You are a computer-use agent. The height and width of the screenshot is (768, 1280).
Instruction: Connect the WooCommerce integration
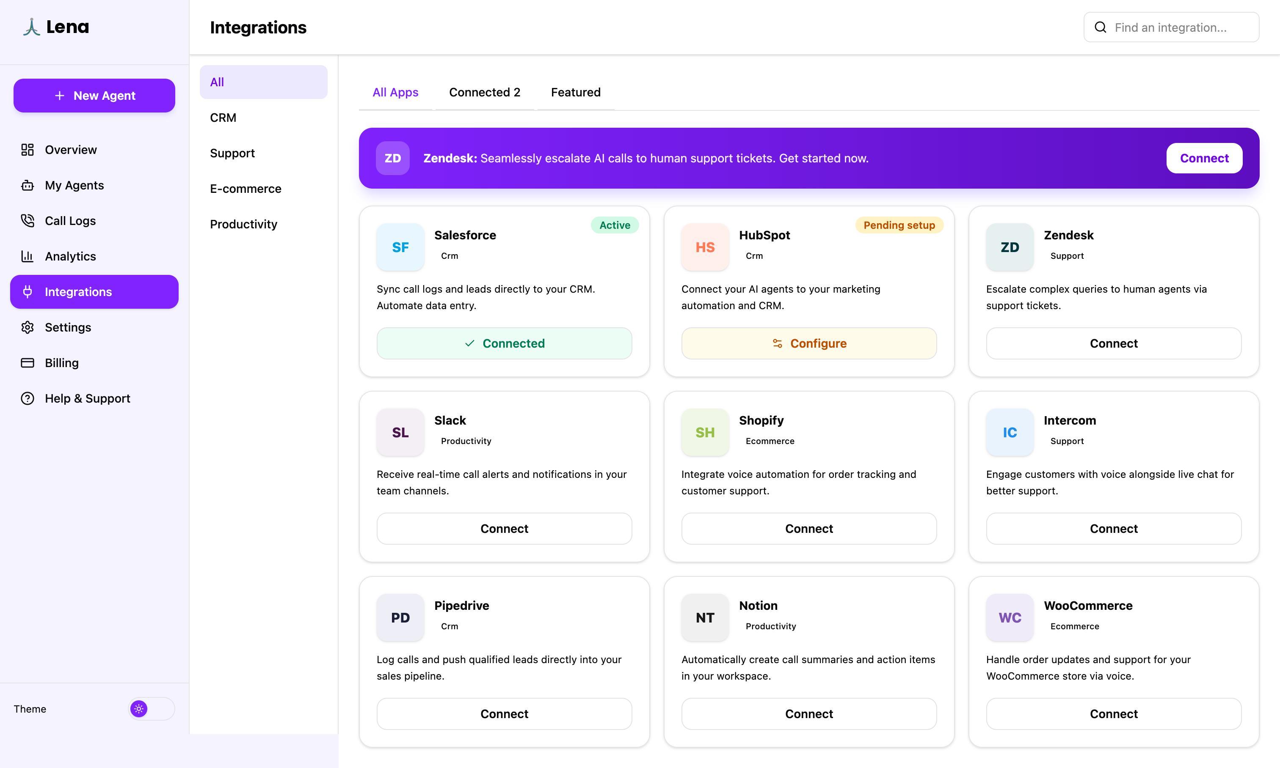(1114, 714)
